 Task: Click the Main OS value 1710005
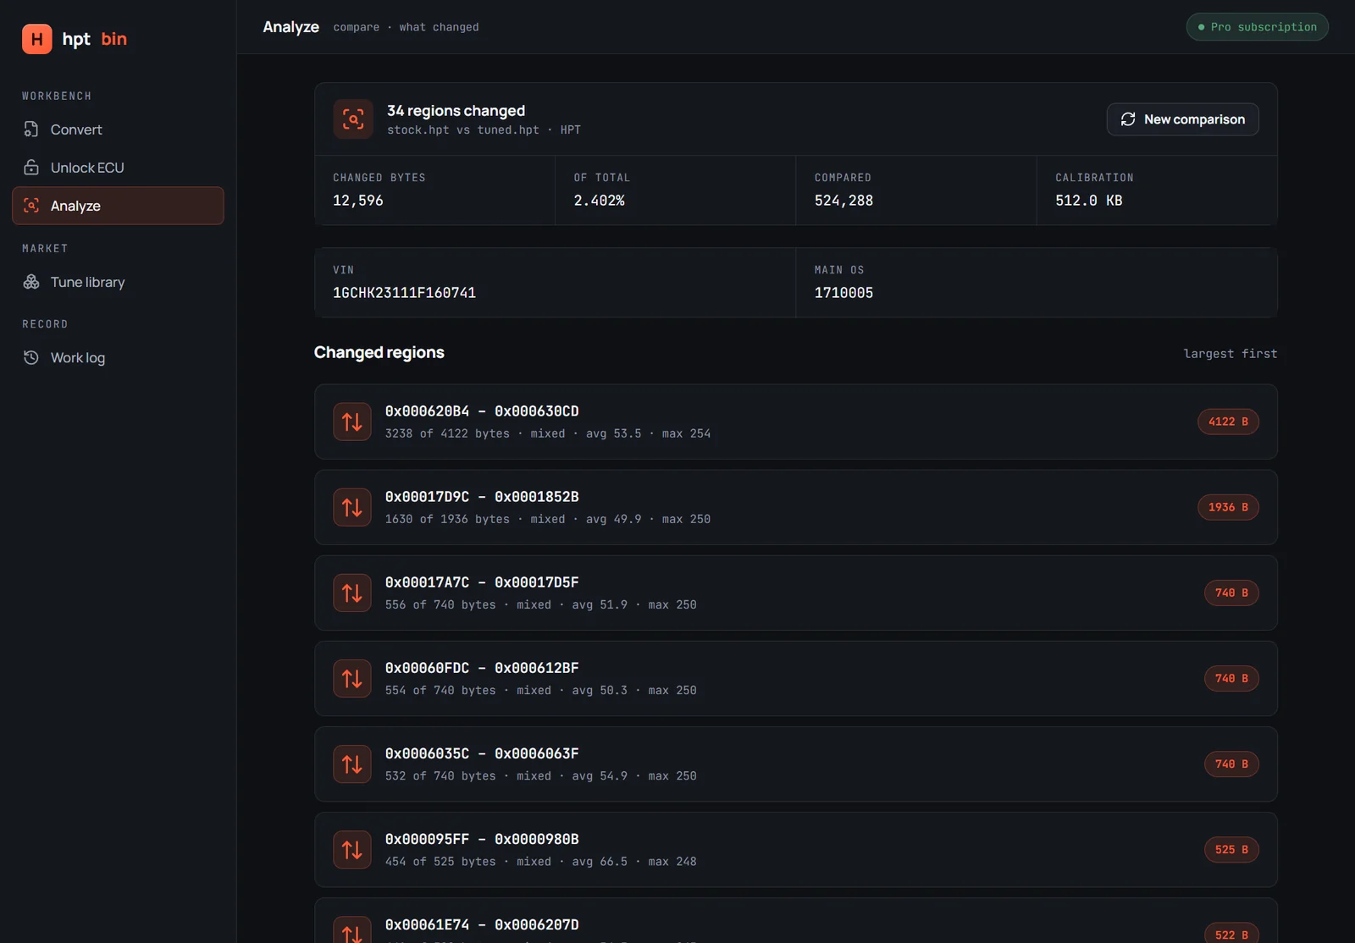pyautogui.click(x=843, y=293)
